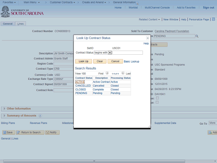The image size is (217, 163).
Task: Open Revenue Plans link
Action: 38,123
